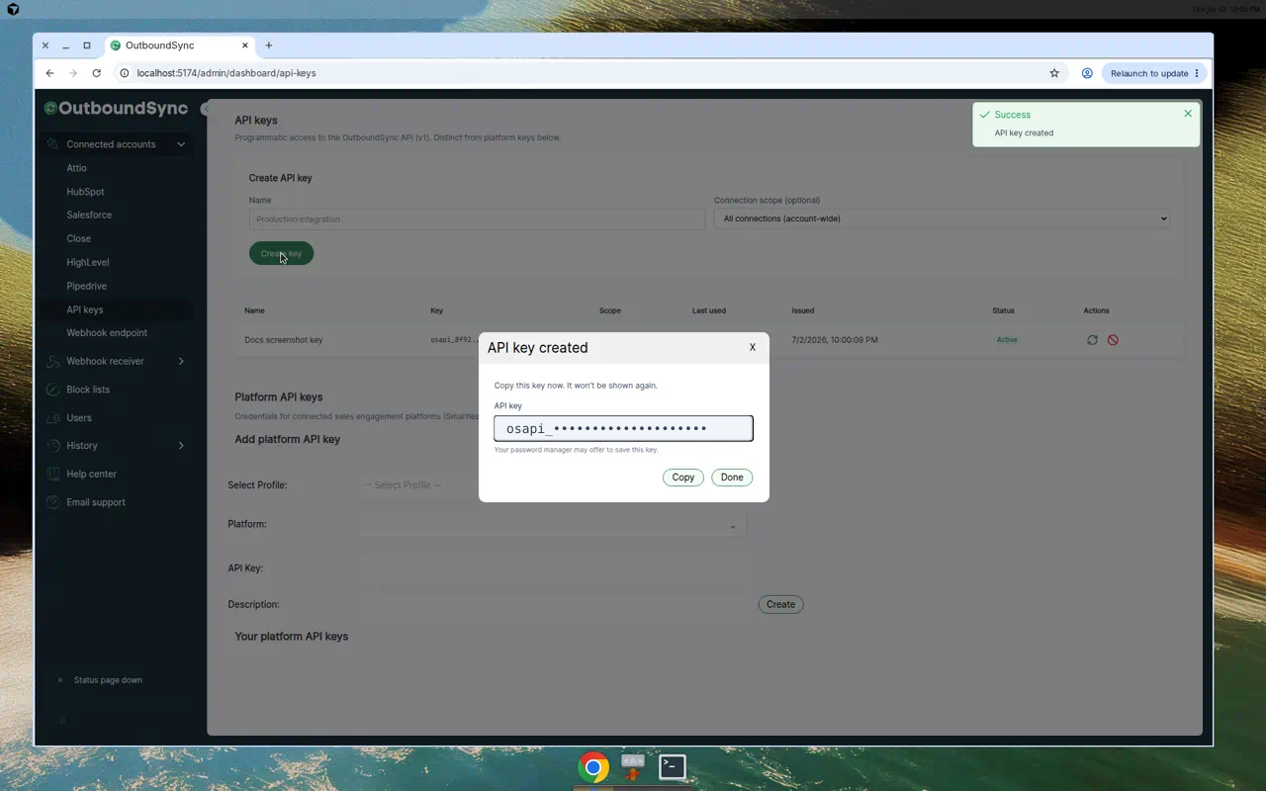Click Relaunch to update
1266x791 pixels.
[x=1154, y=73]
